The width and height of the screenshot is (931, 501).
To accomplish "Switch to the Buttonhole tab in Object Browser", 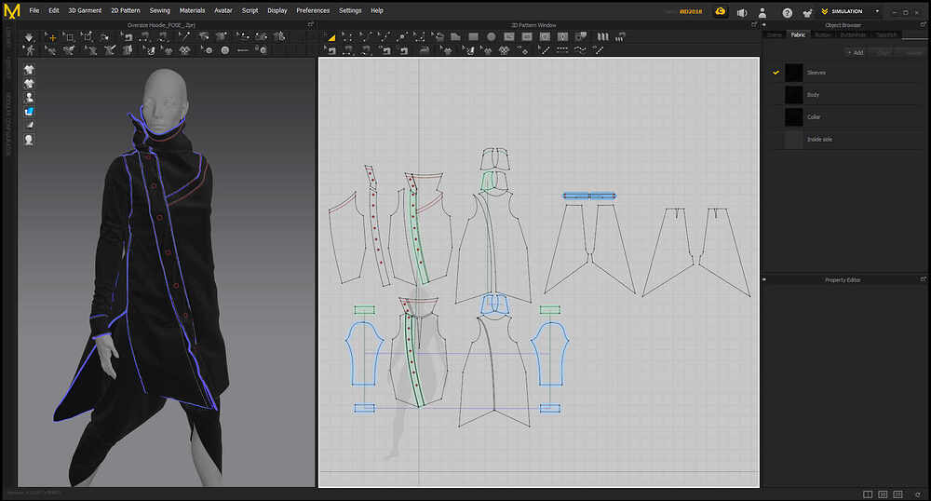I will (x=853, y=35).
